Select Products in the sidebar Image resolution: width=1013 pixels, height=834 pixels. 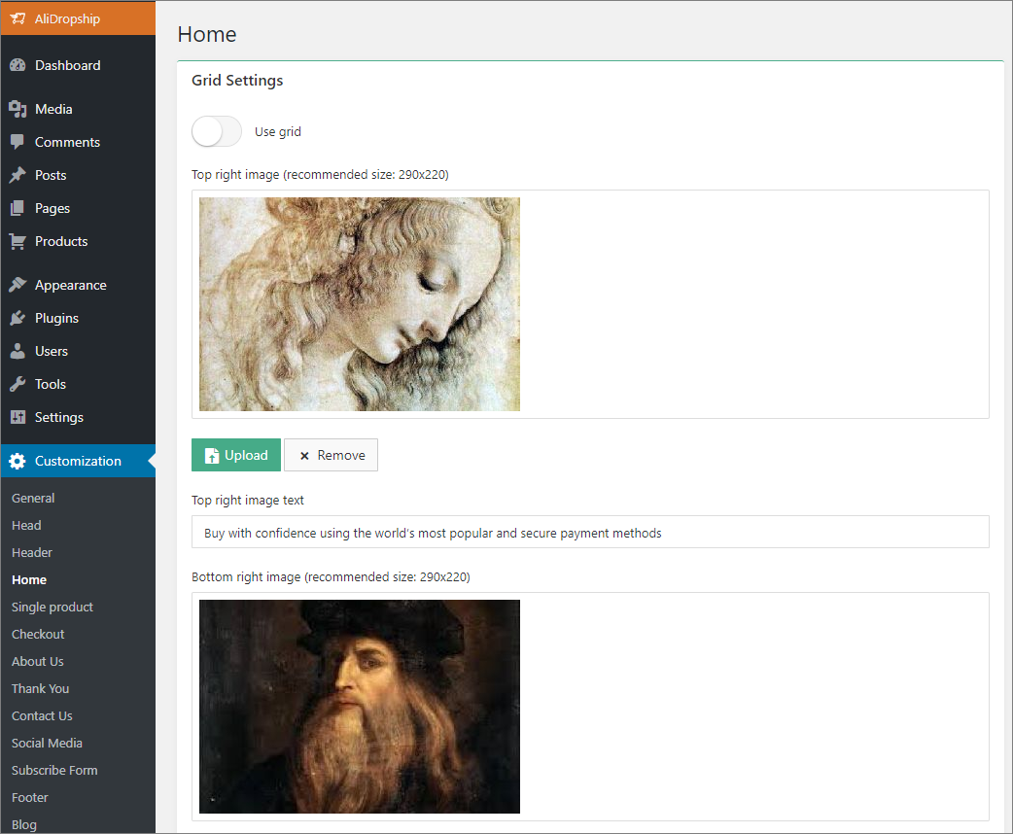pyautogui.click(x=78, y=242)
